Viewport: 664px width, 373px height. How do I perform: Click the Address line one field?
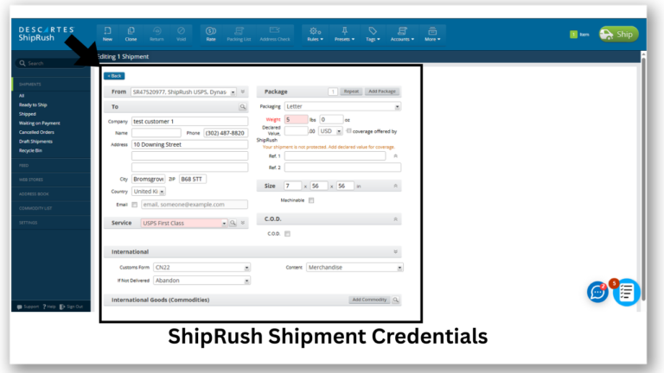tap(189, 145)
